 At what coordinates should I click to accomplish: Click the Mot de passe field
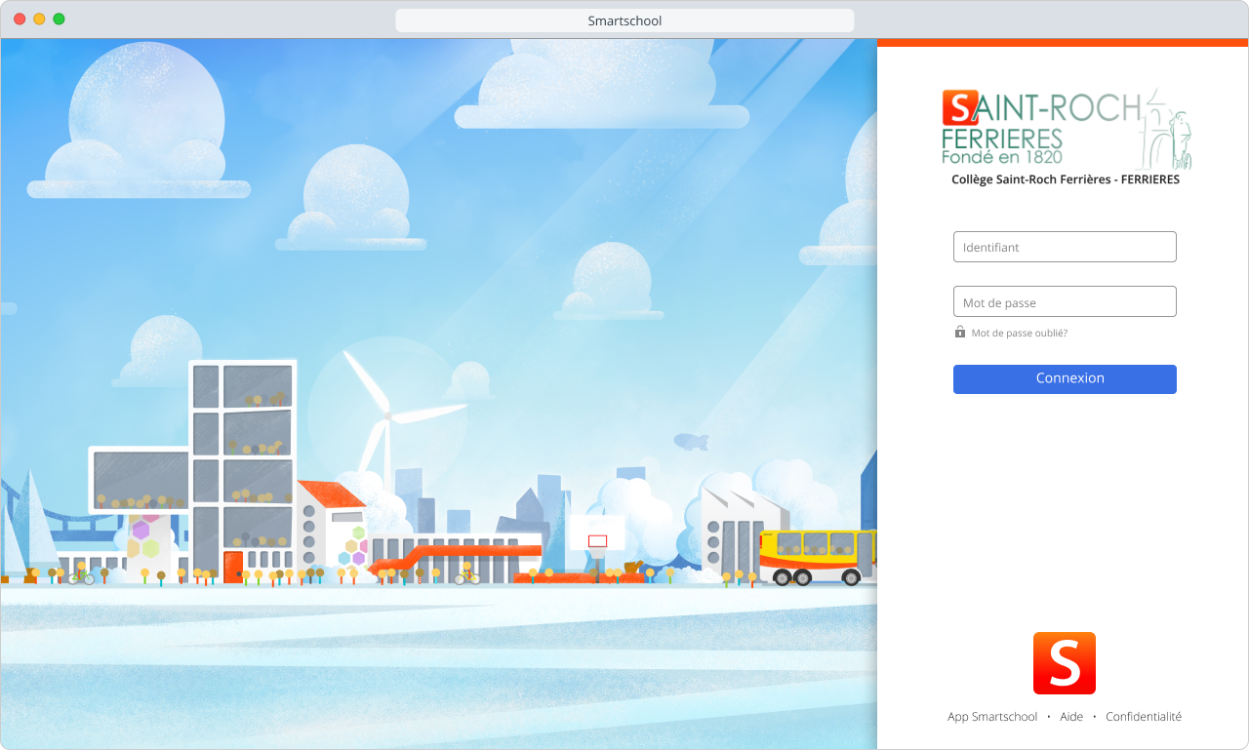click(x=1064, y=301)
